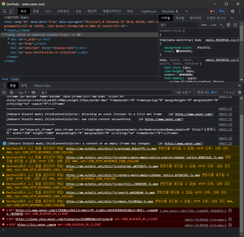Click the console filter input field
The image size is (244, 237).
[x=106, y=92]
